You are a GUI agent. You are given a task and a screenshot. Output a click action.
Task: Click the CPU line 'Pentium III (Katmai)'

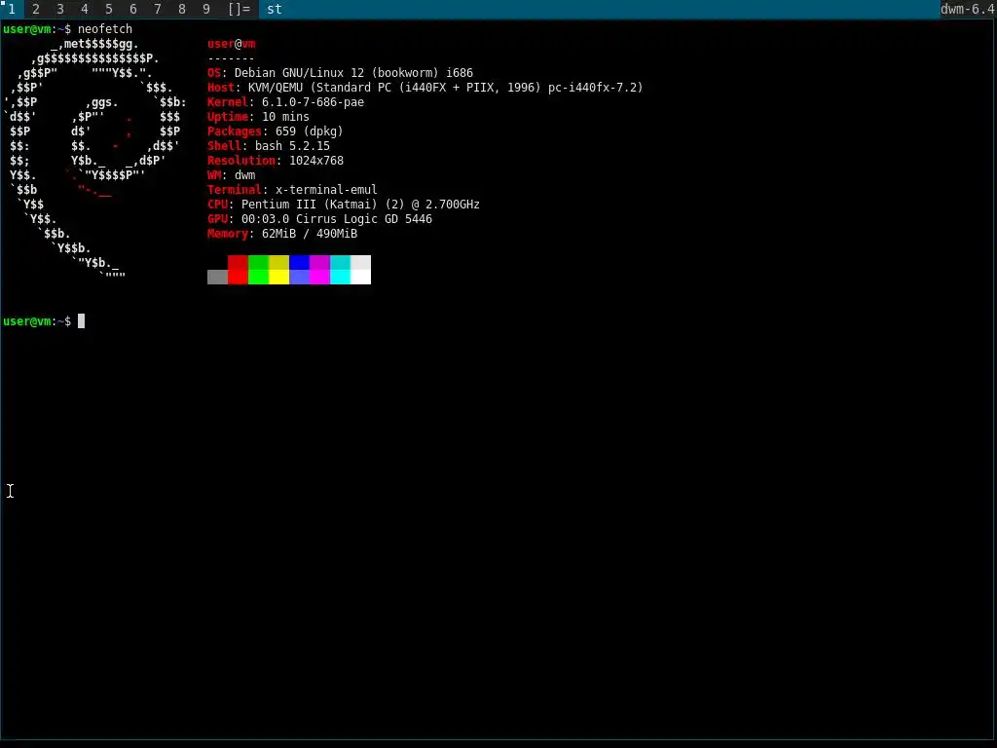tap(344, 205)
